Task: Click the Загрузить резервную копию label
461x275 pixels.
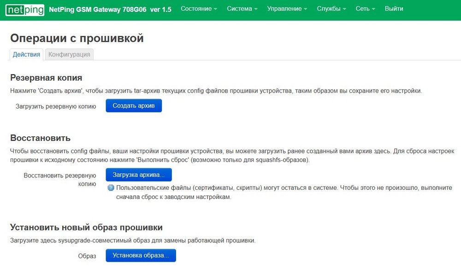Action: [56, 106]
